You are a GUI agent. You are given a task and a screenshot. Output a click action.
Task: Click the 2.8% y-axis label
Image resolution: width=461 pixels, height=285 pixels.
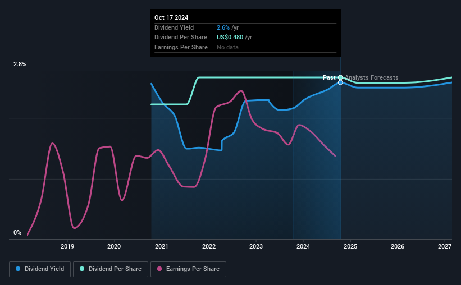tap(20, 65)
